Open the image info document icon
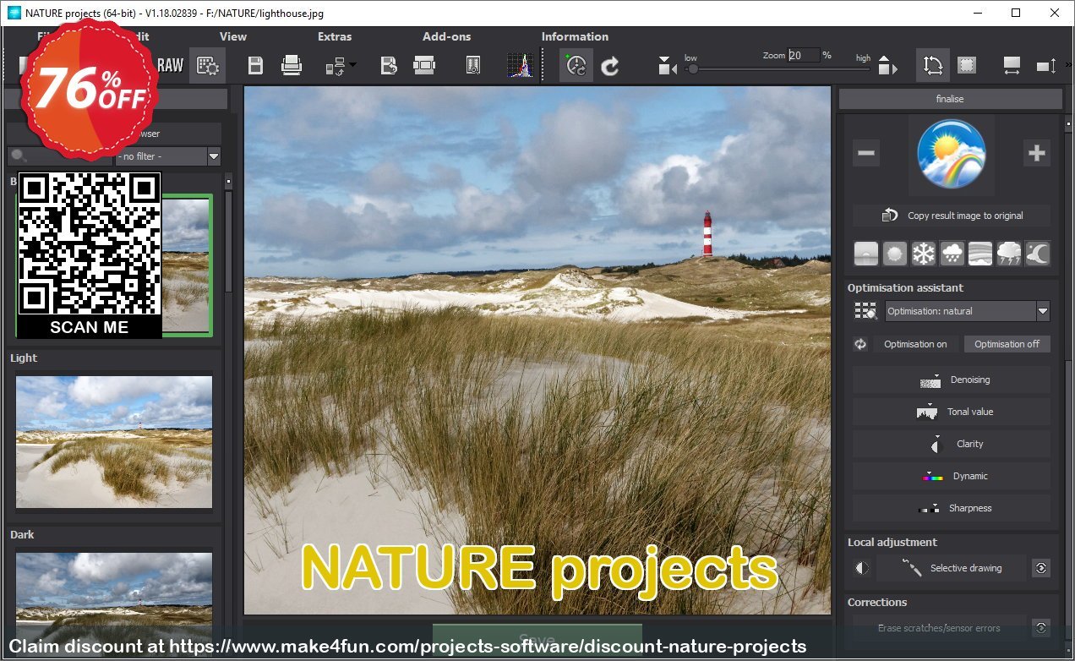This screenshot has width=1075, height=661. 473,65
